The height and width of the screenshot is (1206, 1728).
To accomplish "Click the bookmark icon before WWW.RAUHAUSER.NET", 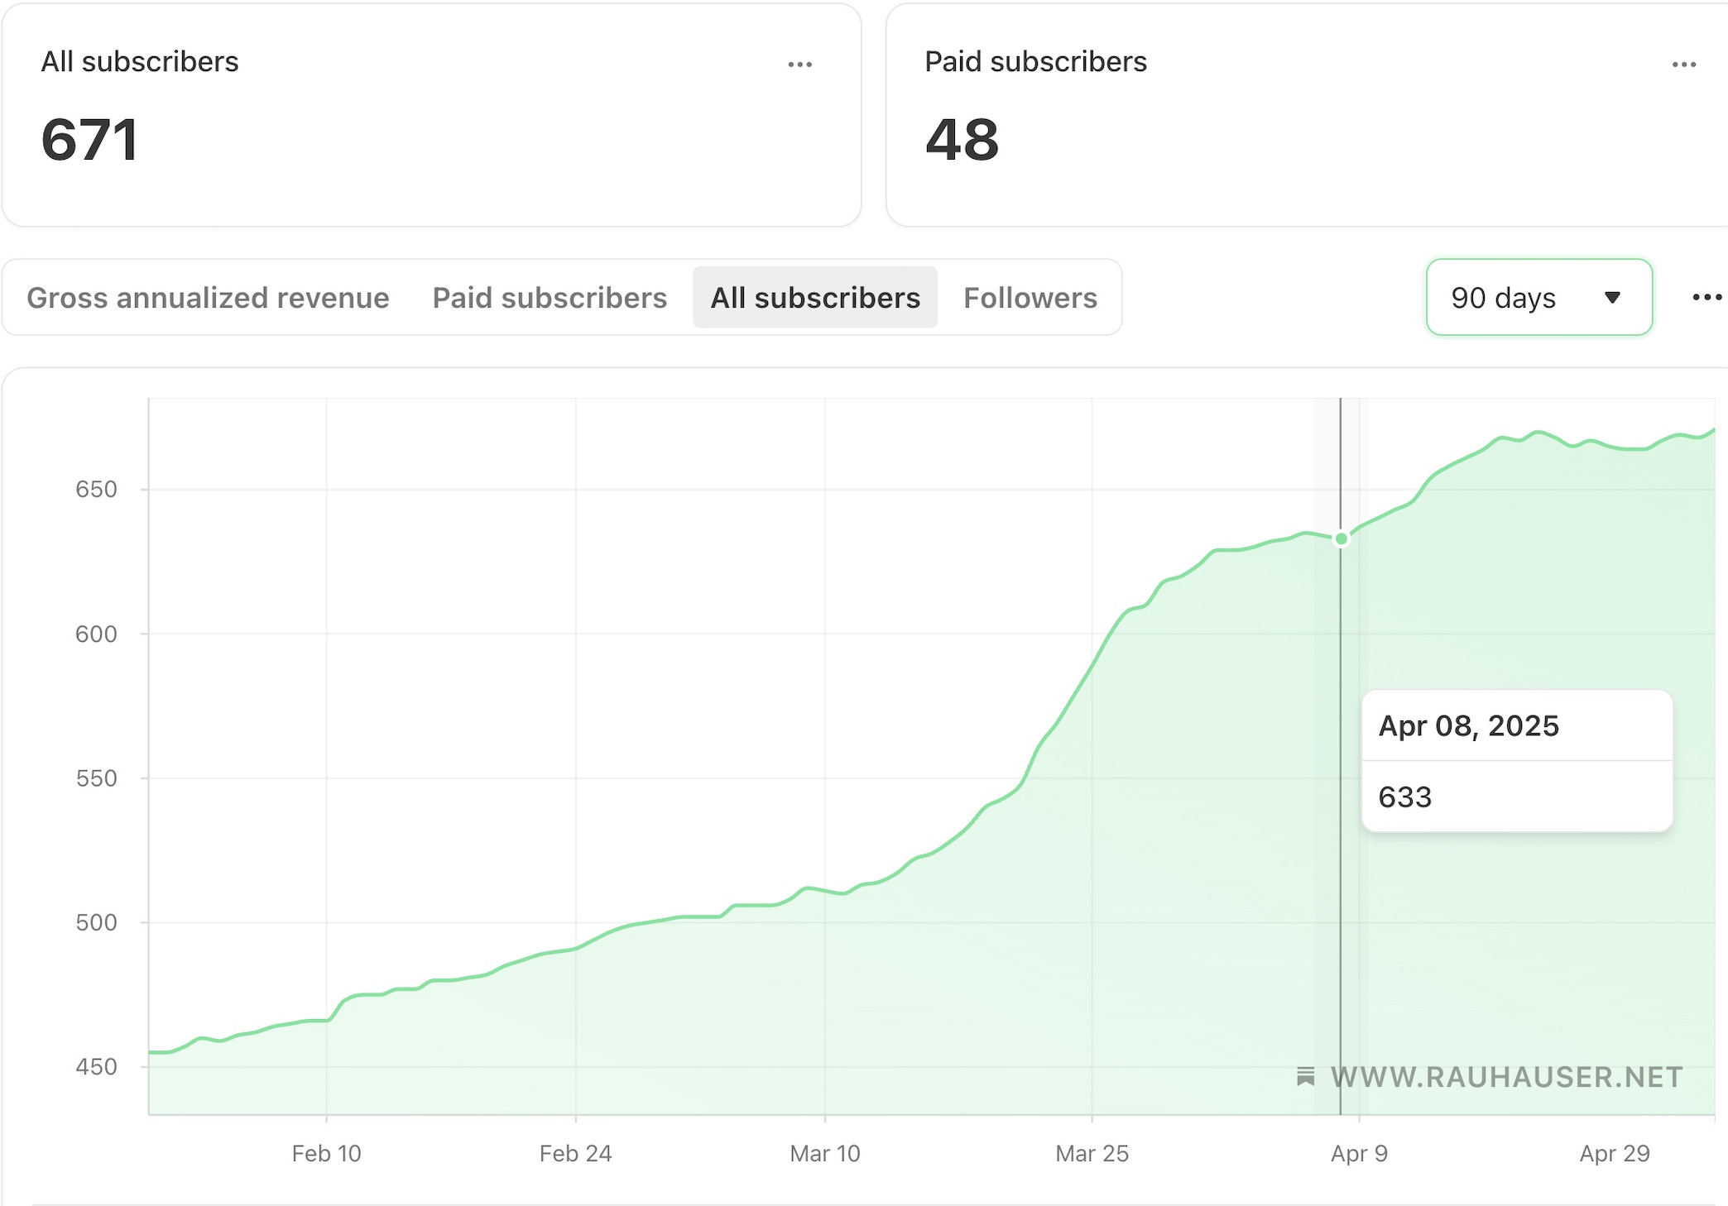I will tap(1305, 1076).
